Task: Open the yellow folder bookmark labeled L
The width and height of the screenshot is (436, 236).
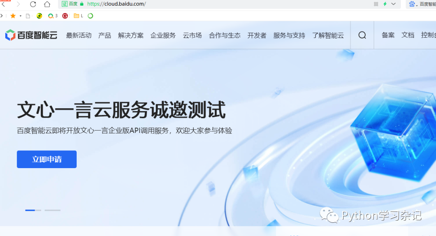Action: [x=78, y=16]
